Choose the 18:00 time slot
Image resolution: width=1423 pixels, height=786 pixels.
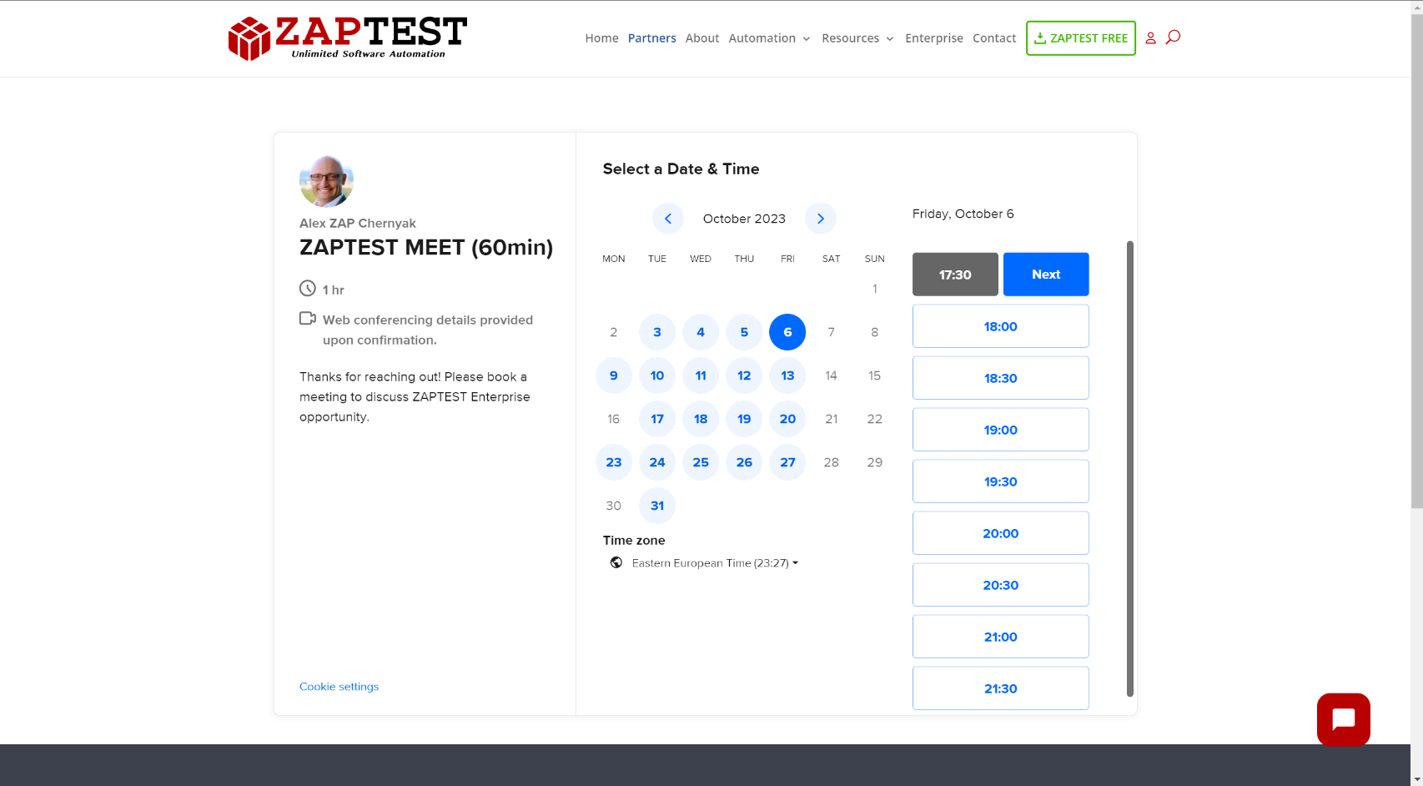1000,326
